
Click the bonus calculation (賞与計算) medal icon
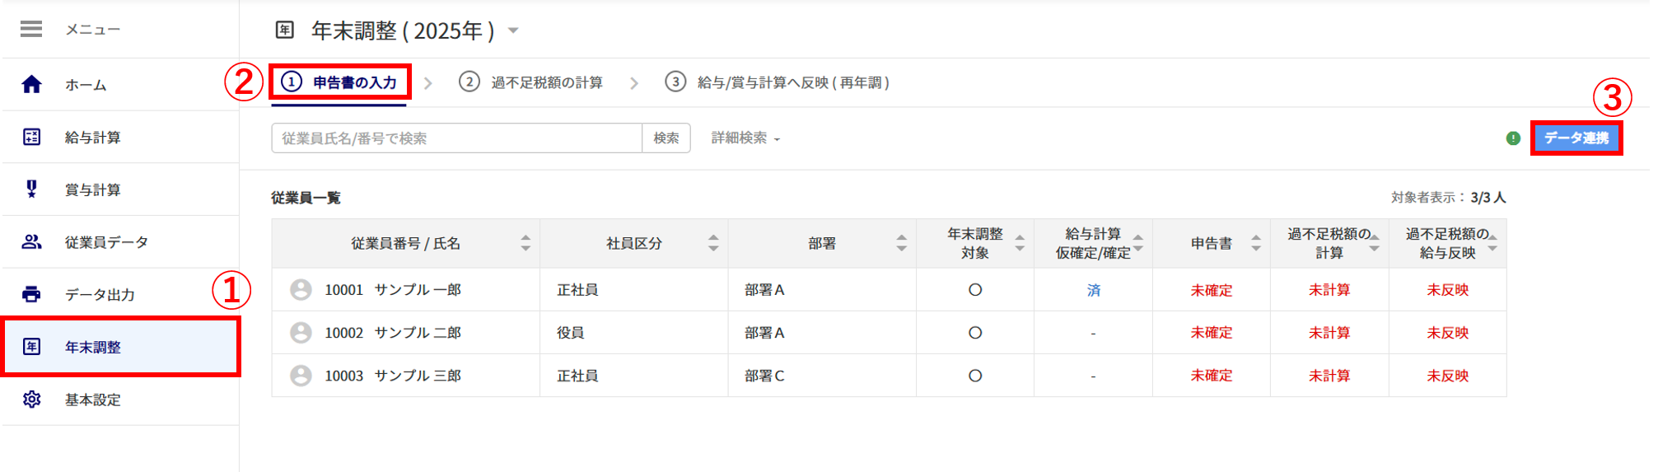pyautogui.click(x=31, y=189)
